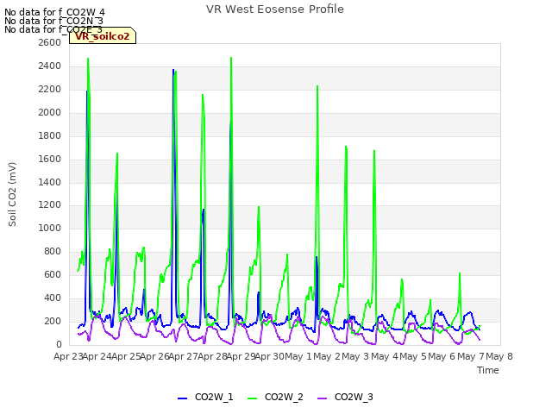Click the Apr 23 x-axis tick label
552x414 pixels.
click(68, 356)
